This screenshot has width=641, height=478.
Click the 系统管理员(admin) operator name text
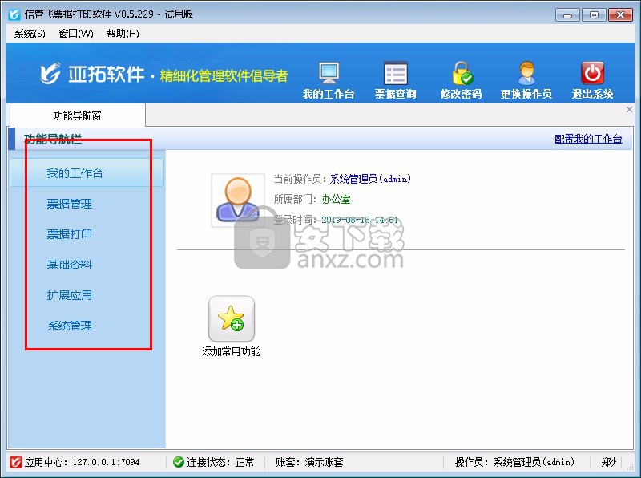click(x=370, y=179)
